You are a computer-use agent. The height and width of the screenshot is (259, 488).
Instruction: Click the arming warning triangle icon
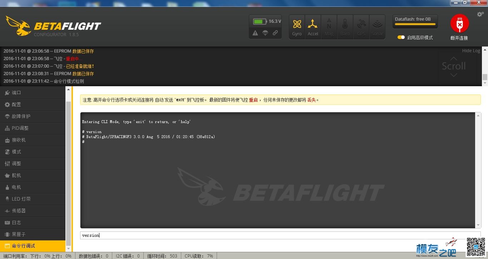tap(255, 33)
